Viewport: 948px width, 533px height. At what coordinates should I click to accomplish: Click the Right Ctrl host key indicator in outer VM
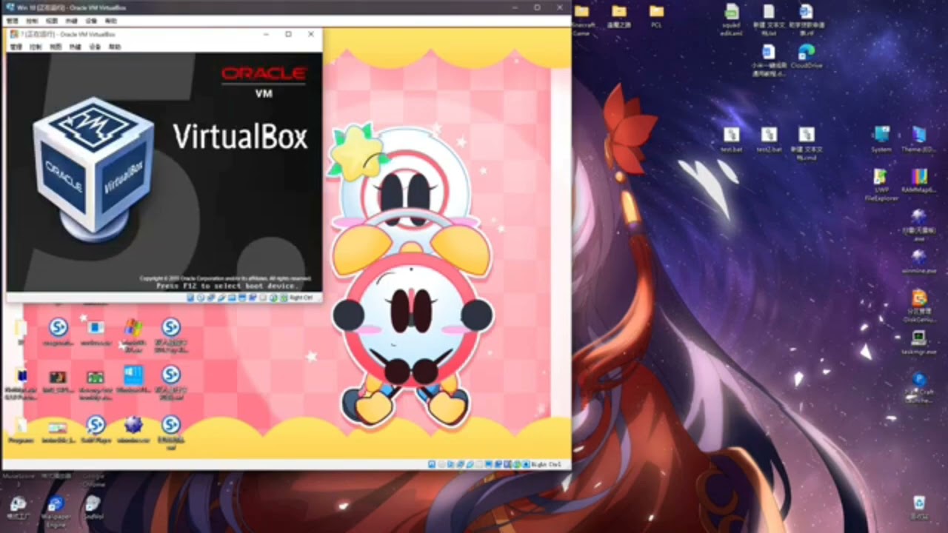[x=547, y=464]
